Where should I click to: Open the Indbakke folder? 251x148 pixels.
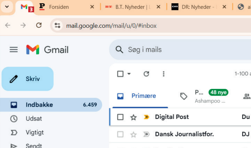(51, 105)
